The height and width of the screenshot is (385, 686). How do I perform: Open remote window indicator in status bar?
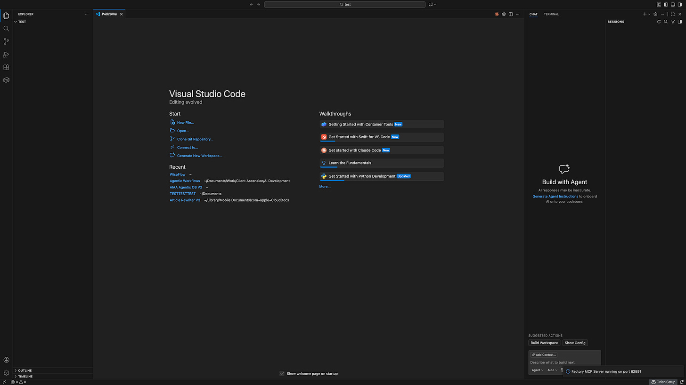coord(4,382)
